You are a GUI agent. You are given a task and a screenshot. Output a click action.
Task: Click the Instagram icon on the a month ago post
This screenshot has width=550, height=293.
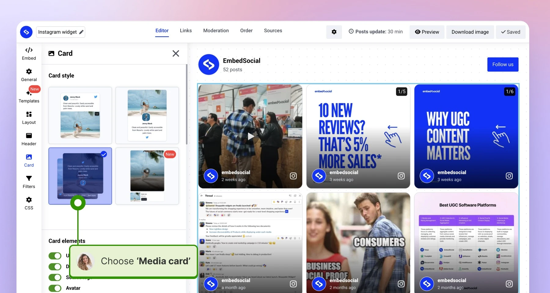tap(293, 284)
